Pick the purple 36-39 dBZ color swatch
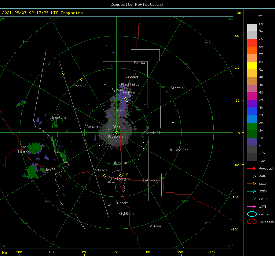Viewport: 275px width, 256px height. (x=252, y=103)
